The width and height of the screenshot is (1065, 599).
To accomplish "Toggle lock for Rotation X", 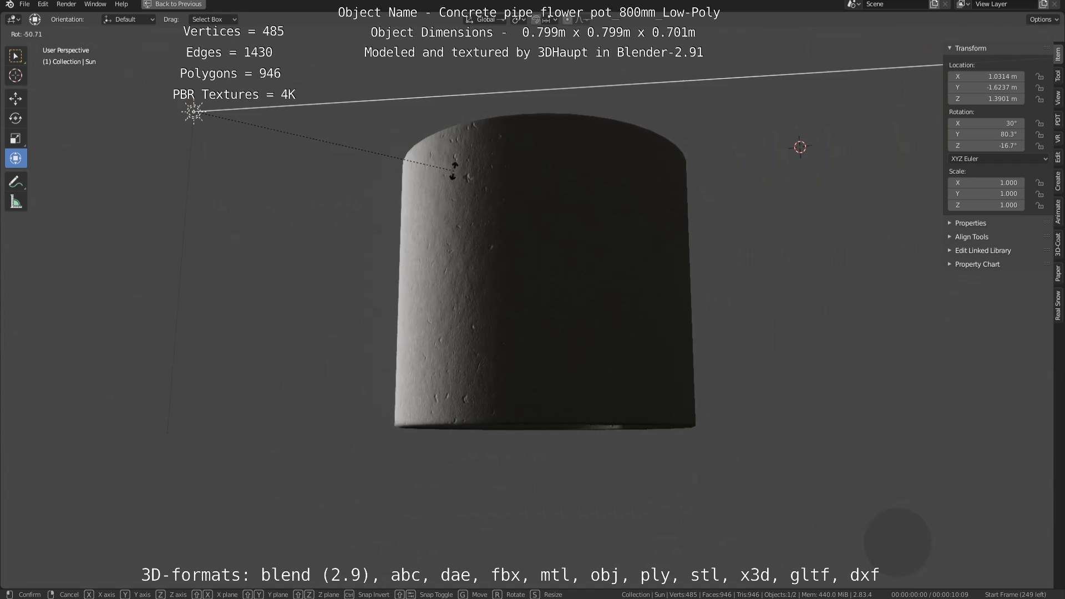I will (x=1040, y=123).
